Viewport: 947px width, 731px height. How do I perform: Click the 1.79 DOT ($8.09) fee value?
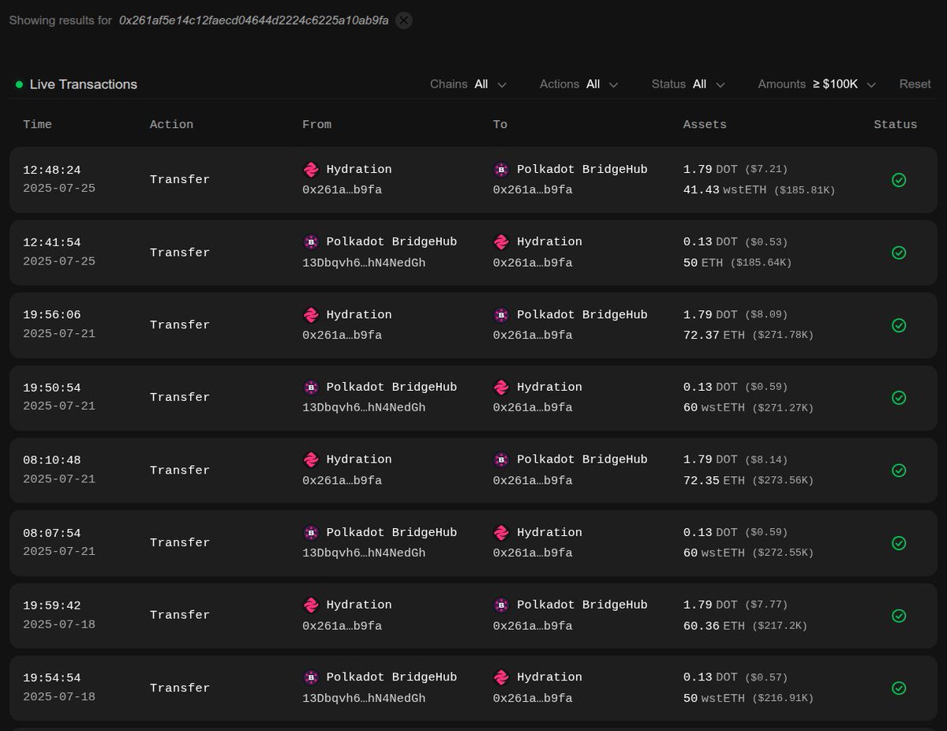point(736,315)
